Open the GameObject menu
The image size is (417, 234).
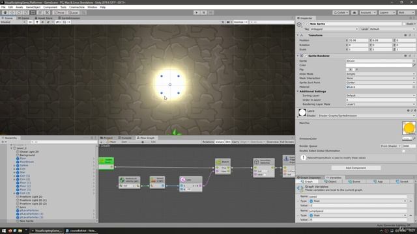pos(33,7)
